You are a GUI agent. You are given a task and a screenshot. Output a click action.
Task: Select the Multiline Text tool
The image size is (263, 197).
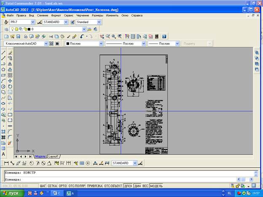[x=3, y=154]
